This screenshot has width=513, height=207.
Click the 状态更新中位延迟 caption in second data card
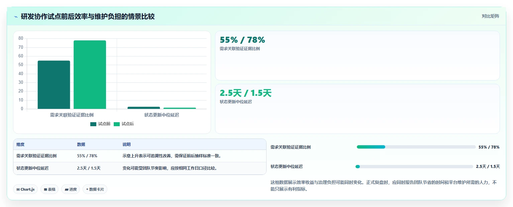(236, 102)
